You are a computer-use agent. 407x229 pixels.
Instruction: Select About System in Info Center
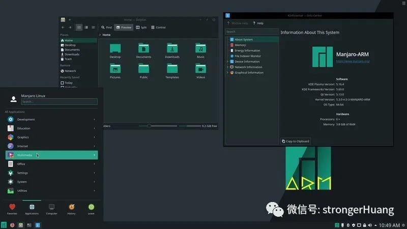click(x=252, y=40)
